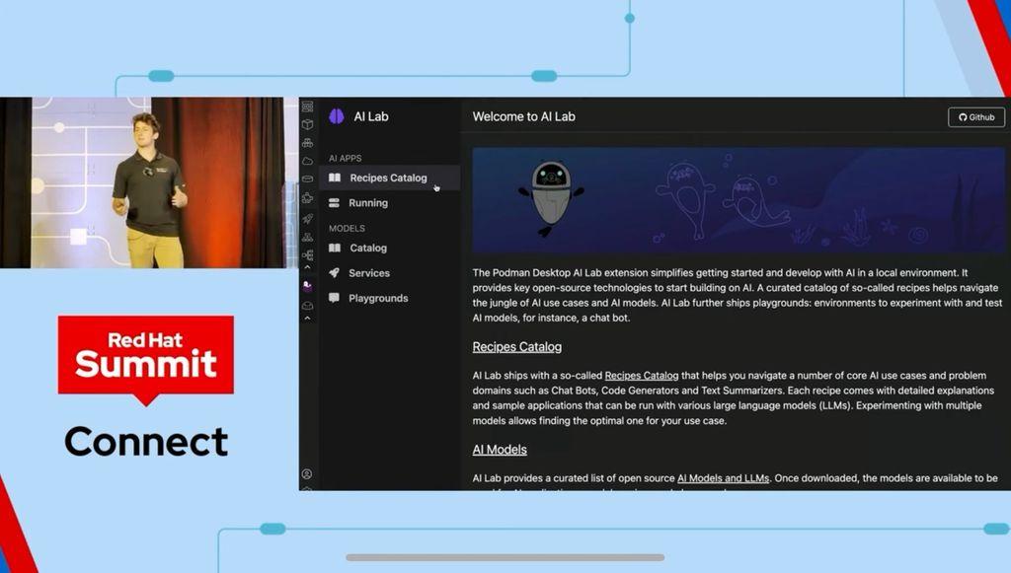Viewport: 1011px width, 573px height.
Task: Click the pyramid network icon below the rail's rocket
Action: click(x=308, y=237)
